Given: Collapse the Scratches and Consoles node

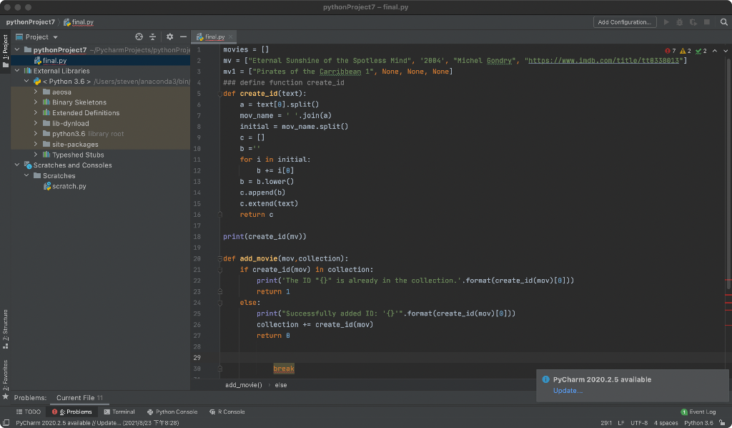Looking at the screenshot, I should click(x=17, y=165).
